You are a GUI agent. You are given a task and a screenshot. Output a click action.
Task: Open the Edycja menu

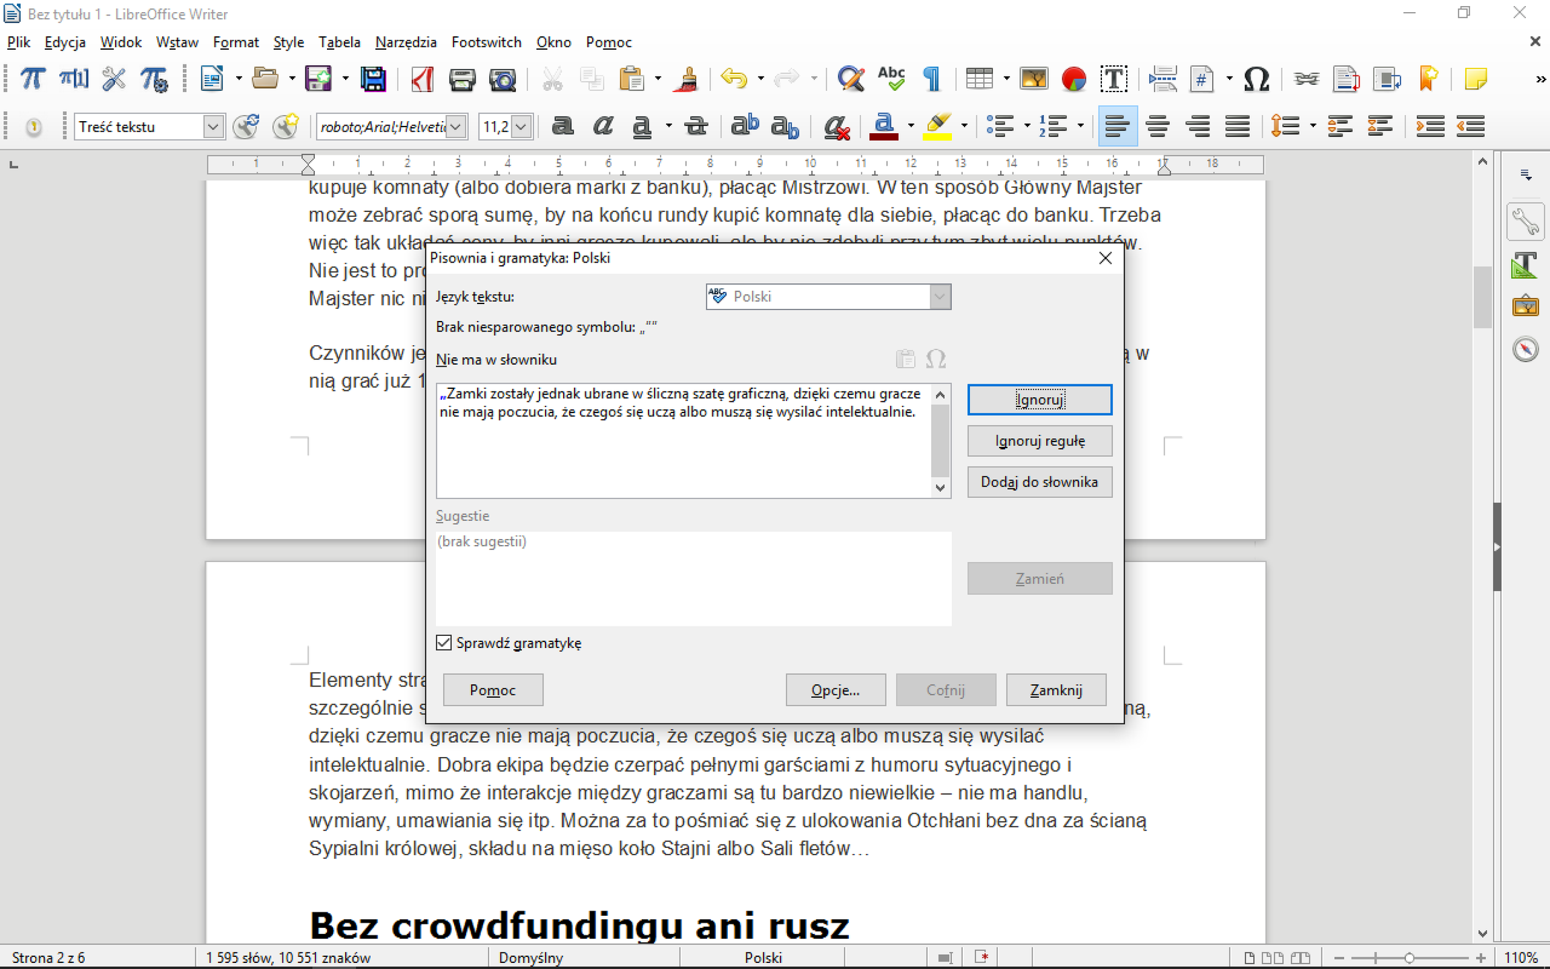pos(65,42)
